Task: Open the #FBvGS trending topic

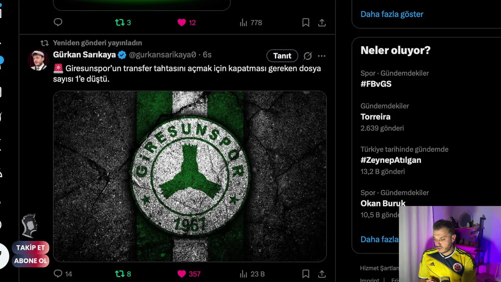Action: click(376, 84)
